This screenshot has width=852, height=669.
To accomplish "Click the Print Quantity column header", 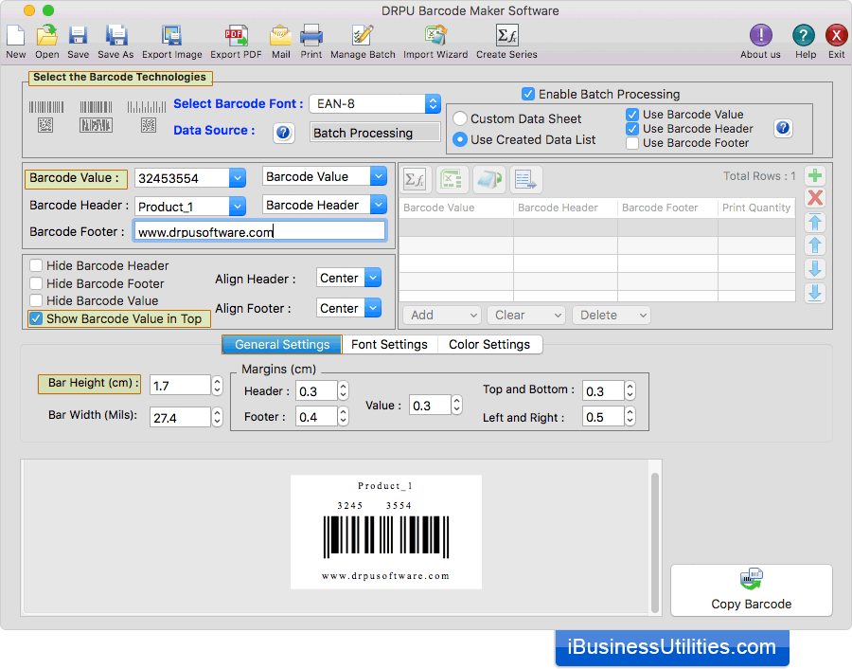I will click(755, 208).
